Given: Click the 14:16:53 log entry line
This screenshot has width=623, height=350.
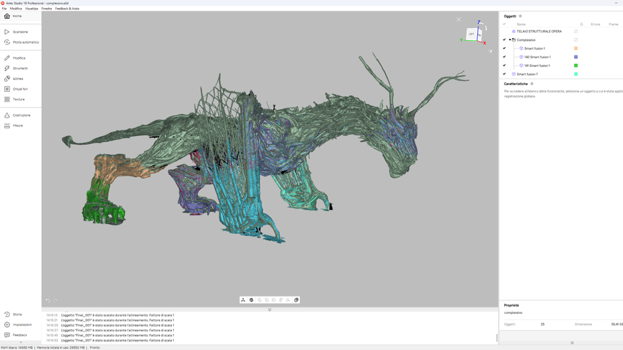Looking at the screenshot, I should pyautogui.click(x=110, y=340).
